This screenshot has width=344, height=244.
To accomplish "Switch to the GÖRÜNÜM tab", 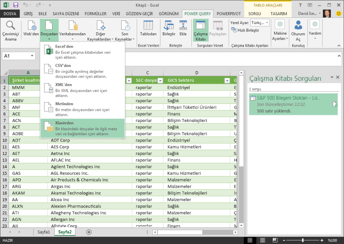I will [x=169, y=13].
